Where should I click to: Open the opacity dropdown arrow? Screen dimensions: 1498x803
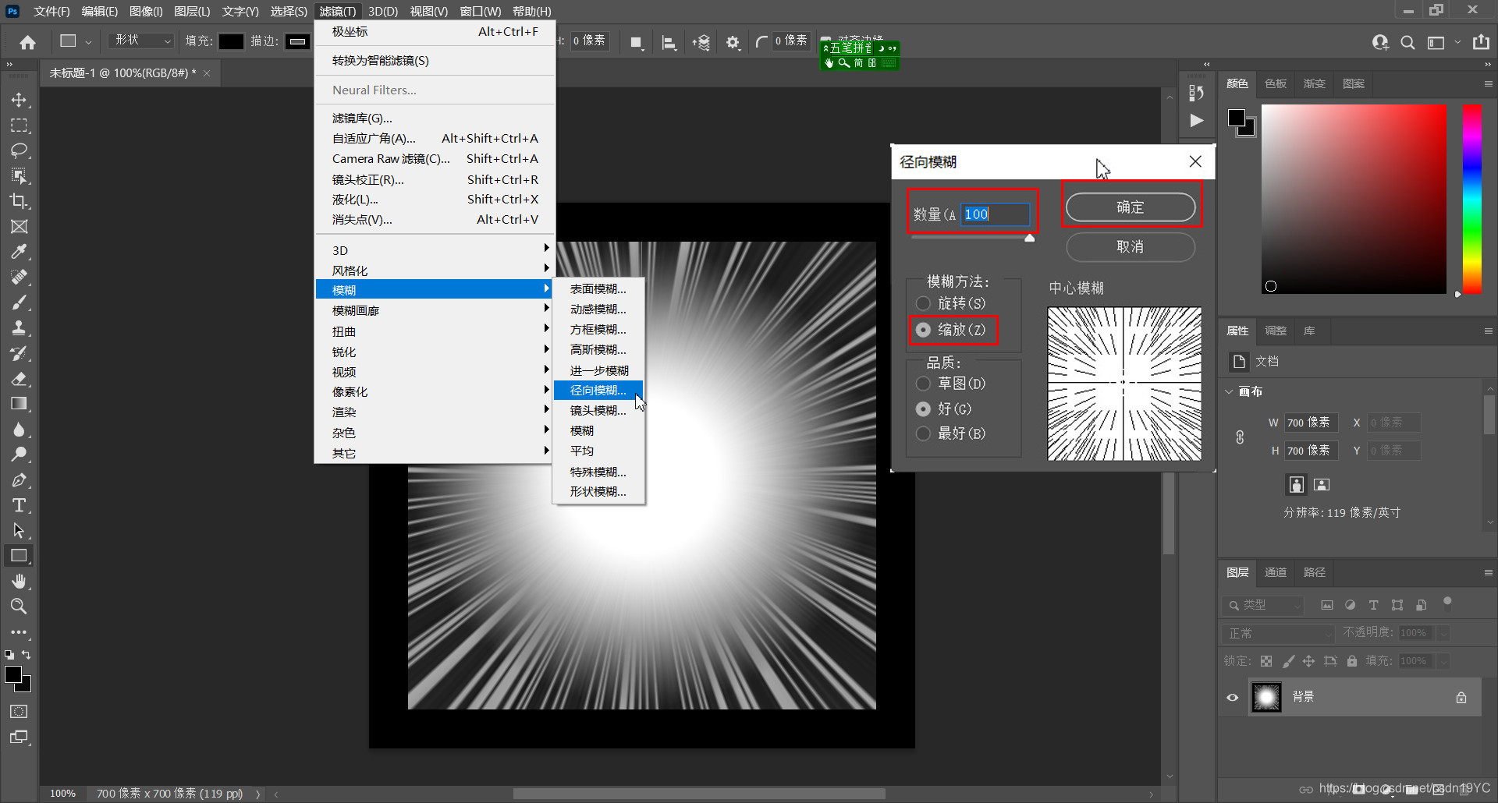tap(1443, 633)
